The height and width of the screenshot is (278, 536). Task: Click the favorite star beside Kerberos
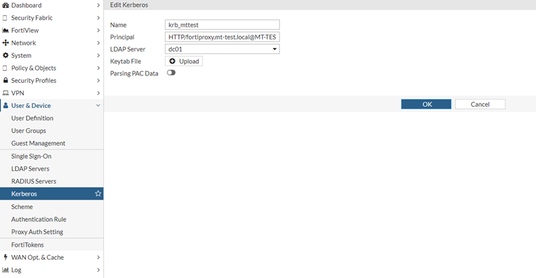click(x=98, y=194)
